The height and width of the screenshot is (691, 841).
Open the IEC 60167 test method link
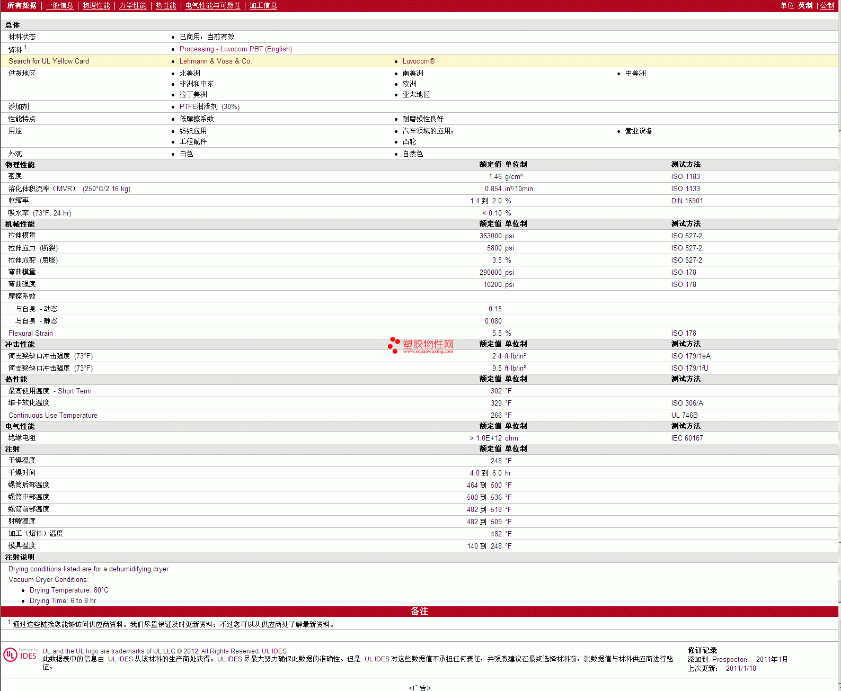687,438
